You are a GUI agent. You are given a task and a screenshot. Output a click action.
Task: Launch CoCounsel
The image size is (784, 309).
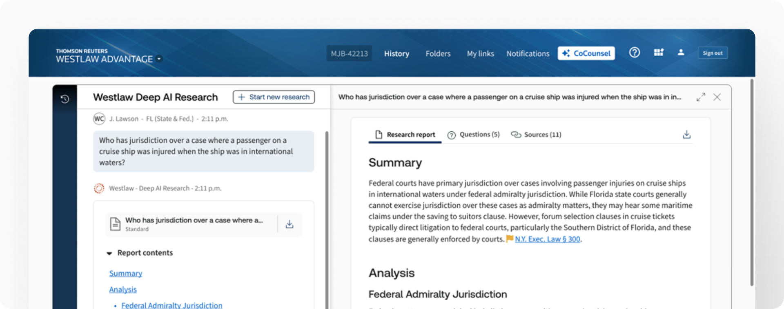586,53
